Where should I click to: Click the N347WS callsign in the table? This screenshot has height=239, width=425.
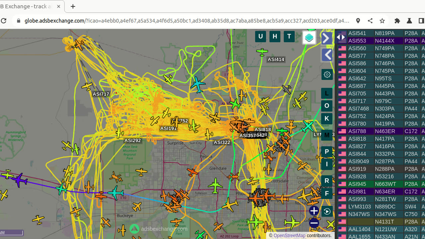coord(359,214)
